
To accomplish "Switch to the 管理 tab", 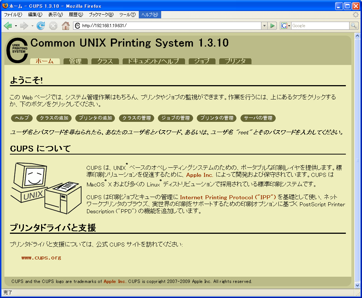I will tap(75, 61).
